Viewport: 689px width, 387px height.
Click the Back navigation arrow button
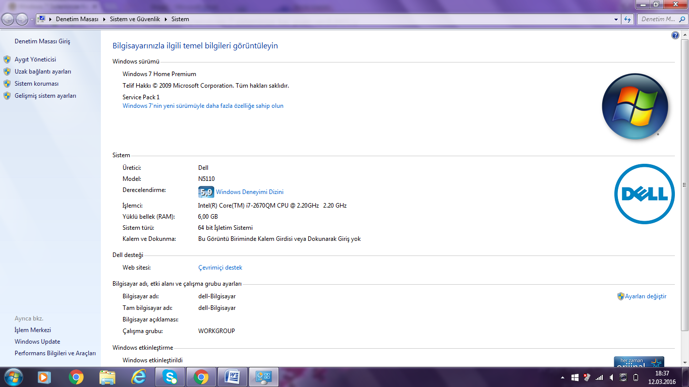8,19
